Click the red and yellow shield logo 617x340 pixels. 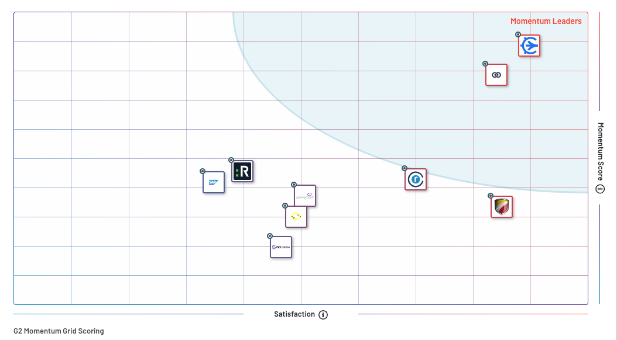pyautogui.click(x=502, y=206)
